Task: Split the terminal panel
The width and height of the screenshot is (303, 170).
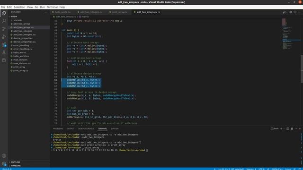Action: [288, 129]
